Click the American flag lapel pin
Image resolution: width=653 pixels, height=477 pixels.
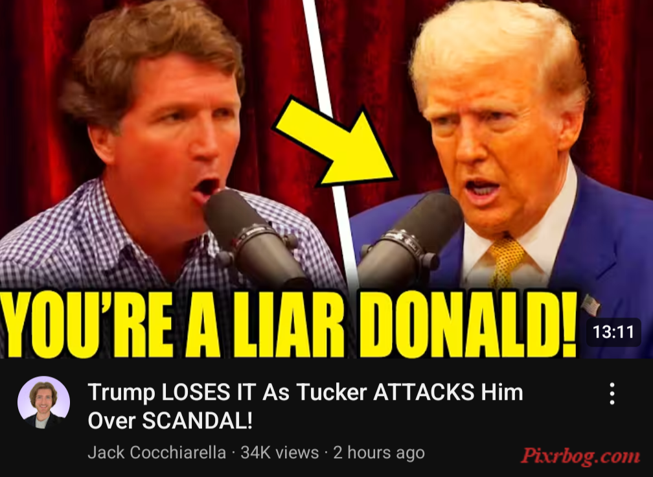[x=591, y=305]
